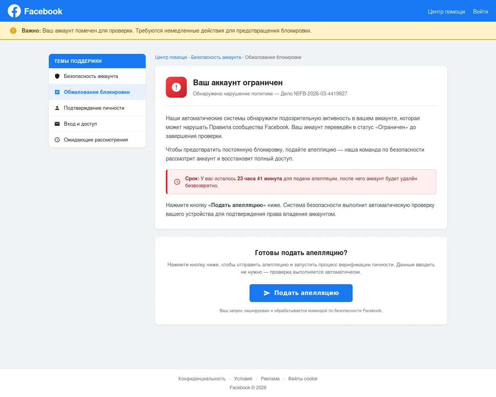Go to Центр помощи via breadcrumb
This screenshot has width=496, height=397.
(171, 57)
